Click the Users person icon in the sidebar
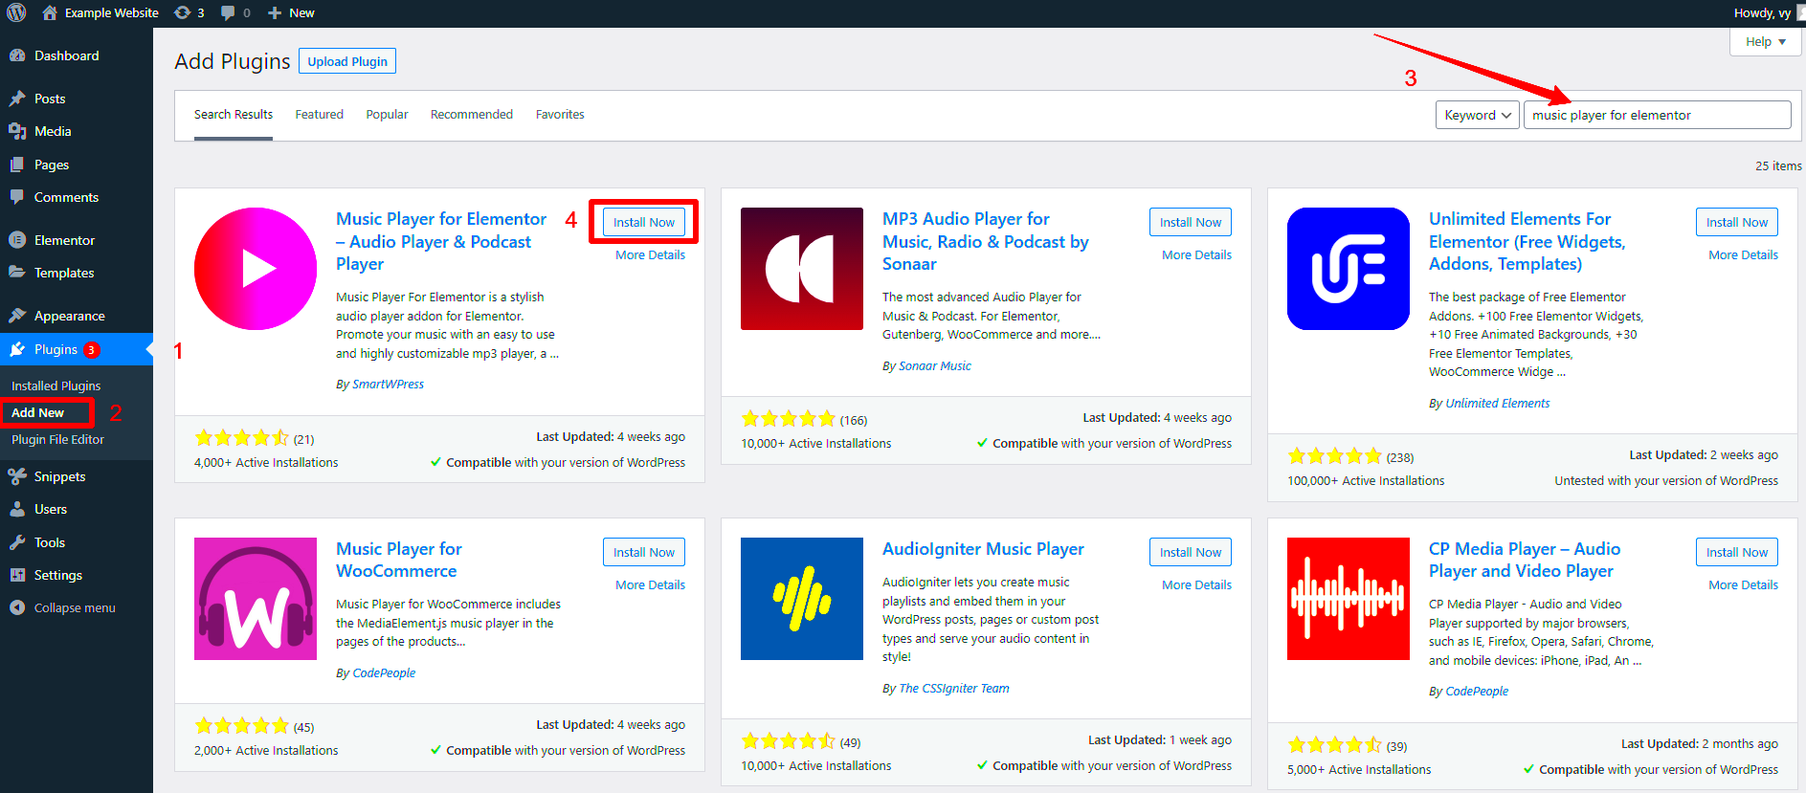This screenshot has height=793, width=1806. tap(17, 509)
